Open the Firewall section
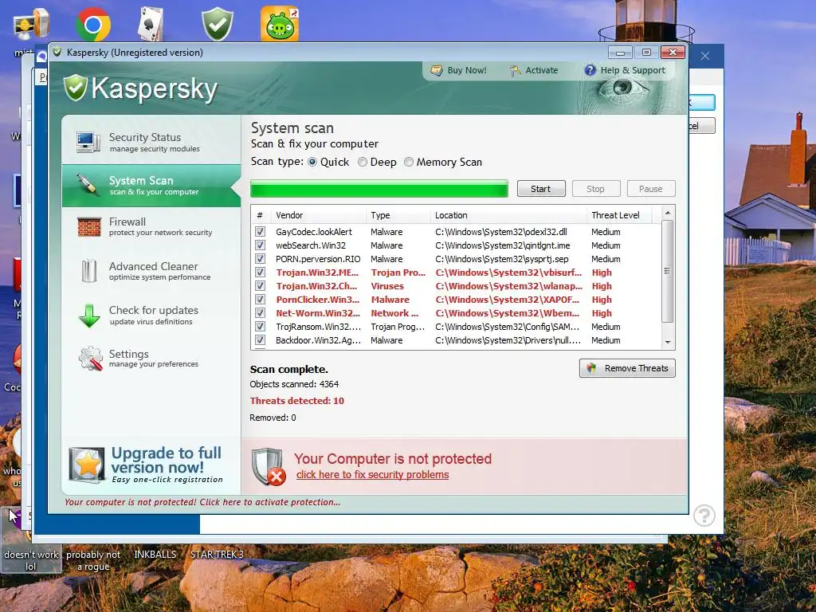The image size is (816, 612). point(151,227)
